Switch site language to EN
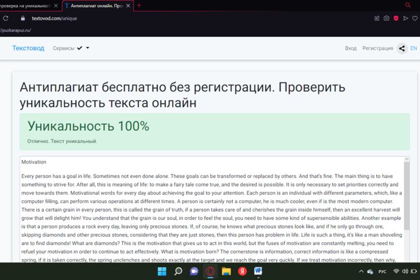 tap(414, 48)
